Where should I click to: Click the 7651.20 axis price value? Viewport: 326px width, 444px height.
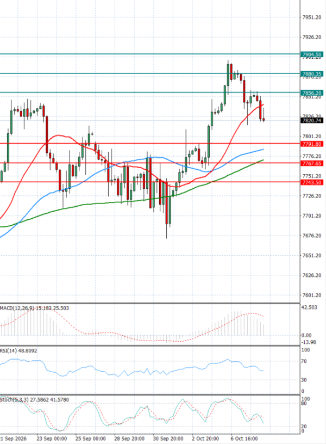click(312, 255)
